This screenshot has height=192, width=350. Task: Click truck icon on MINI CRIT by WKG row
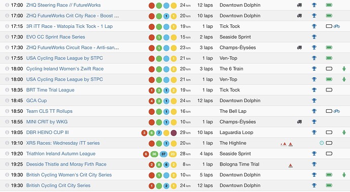coord(299,122)
